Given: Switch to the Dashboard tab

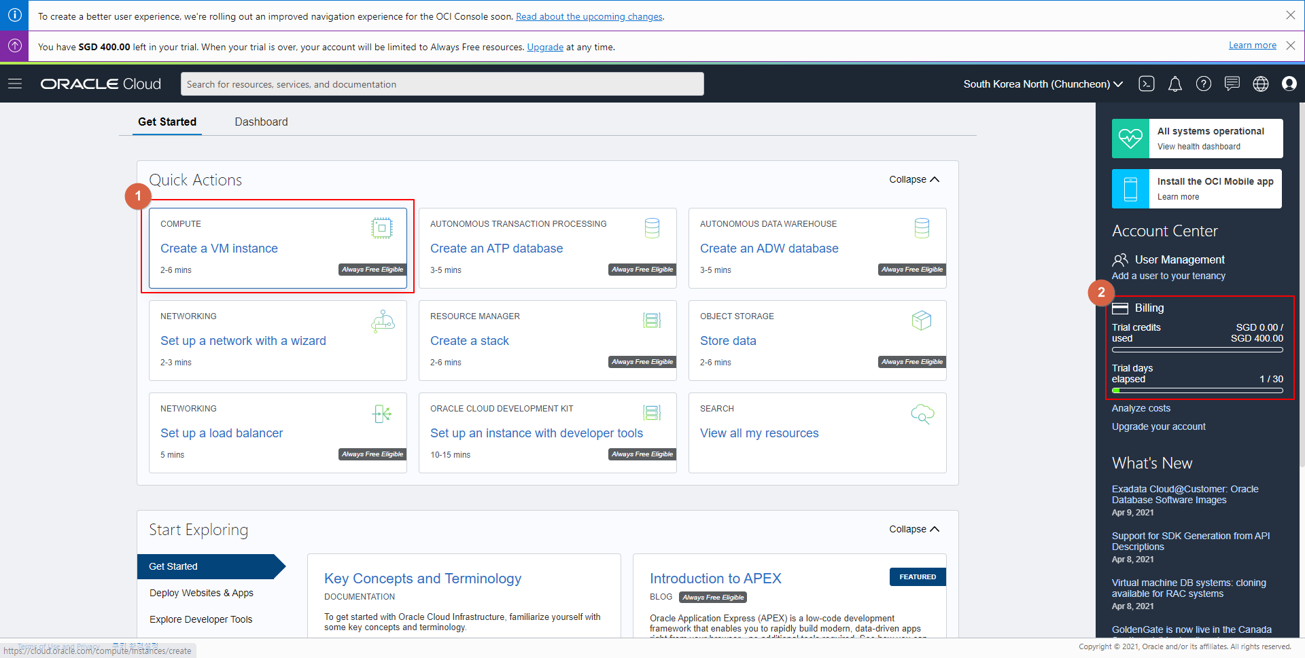Looking at the screenshot, I should (261, 122).
